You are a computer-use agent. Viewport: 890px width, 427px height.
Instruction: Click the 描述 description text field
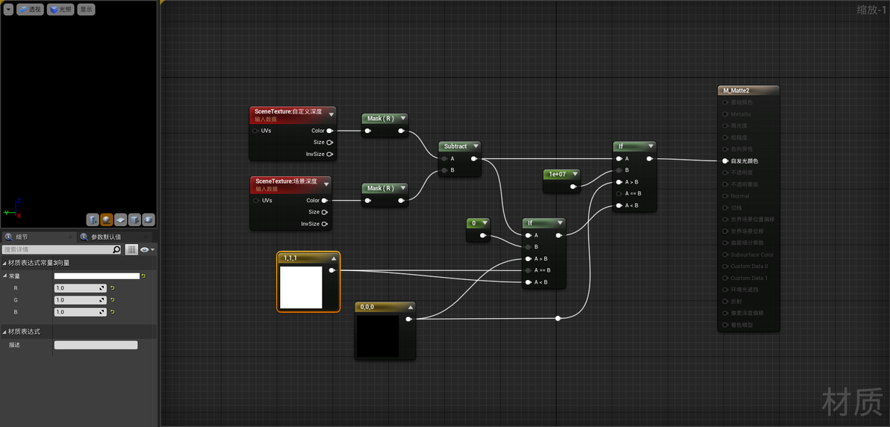(96, 345)
